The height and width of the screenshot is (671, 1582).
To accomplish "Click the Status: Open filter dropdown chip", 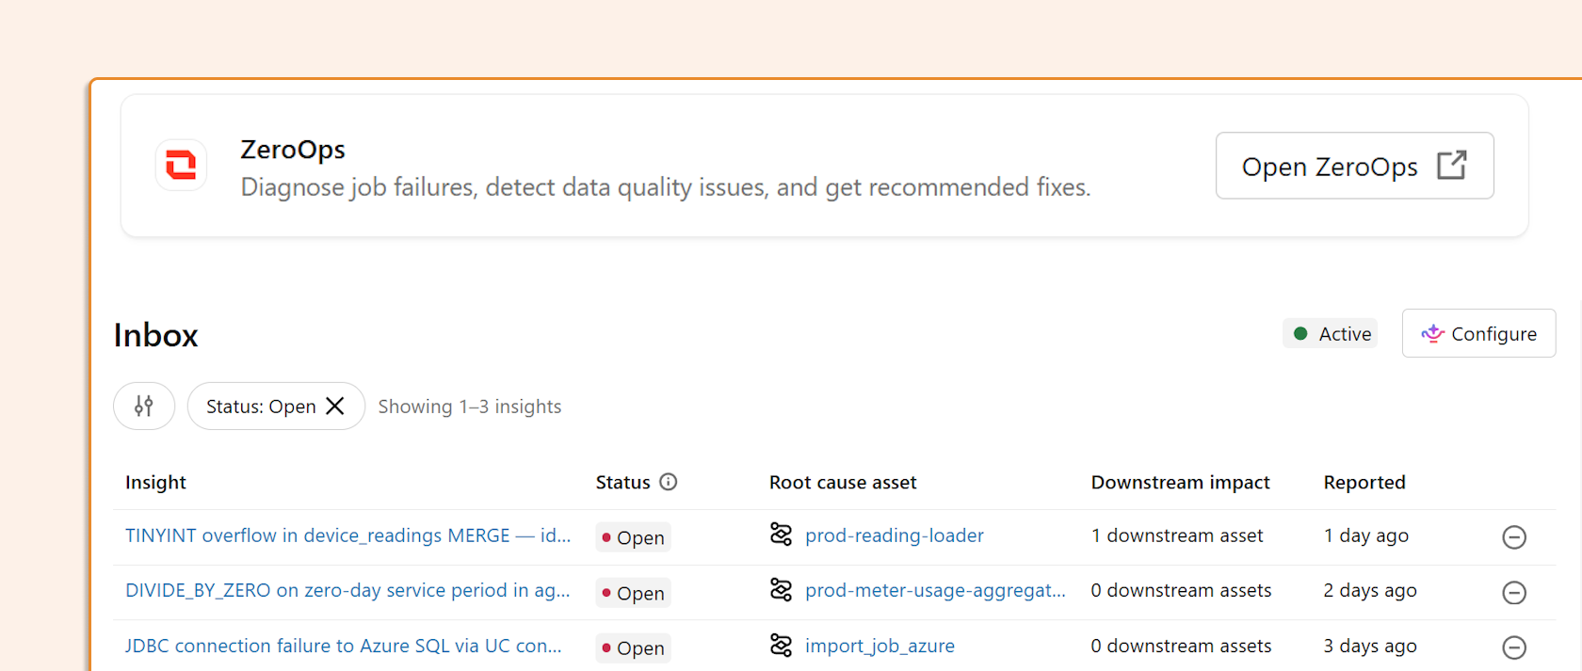I will click(x=260, y=406).
